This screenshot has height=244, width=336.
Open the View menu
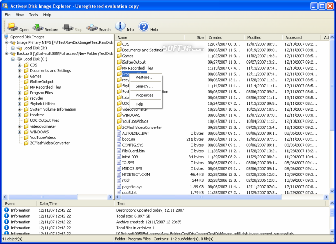coord(20,15)
